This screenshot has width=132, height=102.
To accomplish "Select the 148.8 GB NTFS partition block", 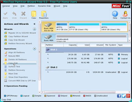I will [114, 27].
